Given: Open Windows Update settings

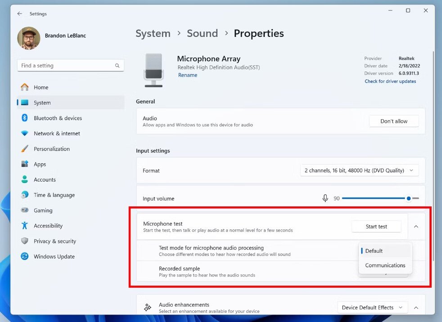Looking at the screenshot, I should pos(54,256).
